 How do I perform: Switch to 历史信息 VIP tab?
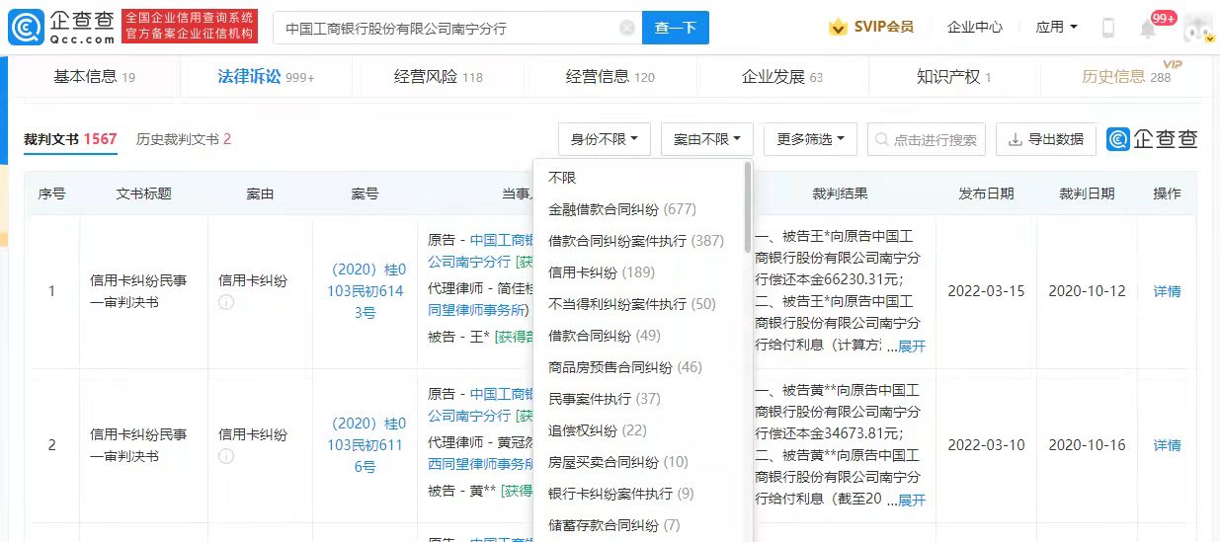(1126, 76)
